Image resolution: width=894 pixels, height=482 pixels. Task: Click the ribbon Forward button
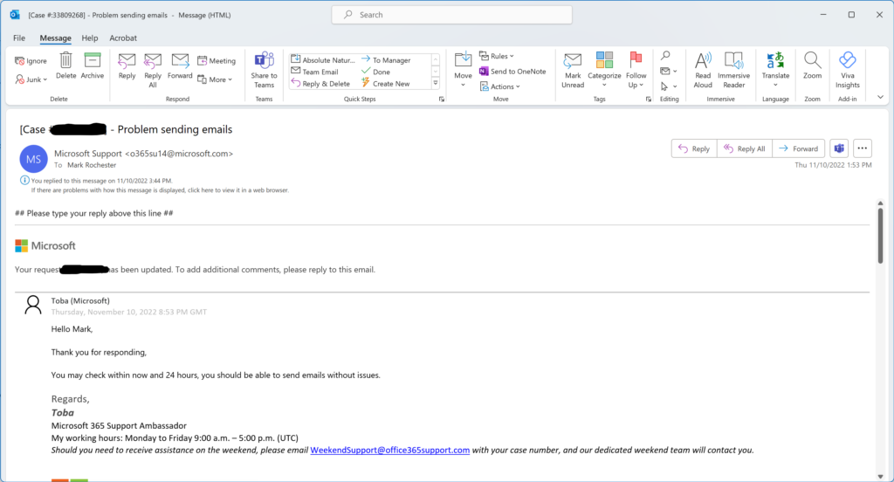(x=180, y=66)
